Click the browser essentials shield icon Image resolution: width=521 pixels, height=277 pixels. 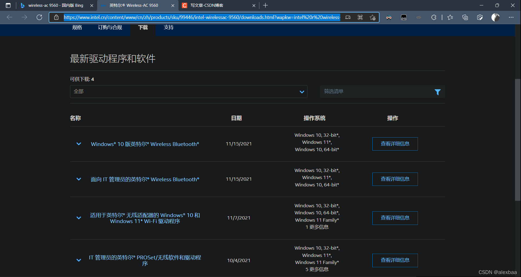[x=480, y=17]
